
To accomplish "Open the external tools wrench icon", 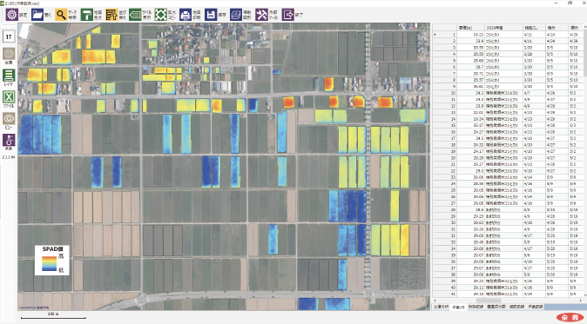I will click(261, 15).
